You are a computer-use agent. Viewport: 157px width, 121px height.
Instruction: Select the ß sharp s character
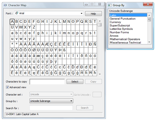tap(64, 50)
